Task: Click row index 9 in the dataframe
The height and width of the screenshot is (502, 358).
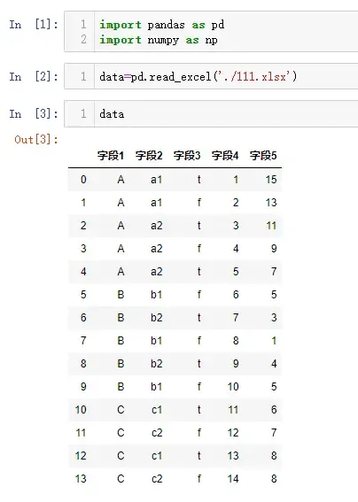Action: 83,387
